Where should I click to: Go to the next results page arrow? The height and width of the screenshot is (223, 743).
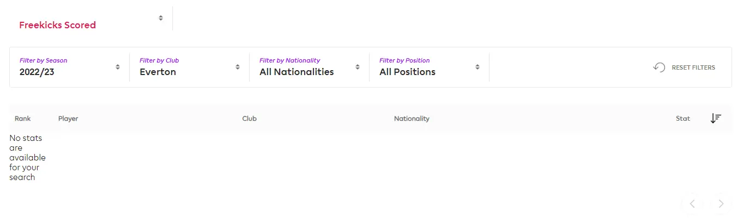tap(721, 204)
